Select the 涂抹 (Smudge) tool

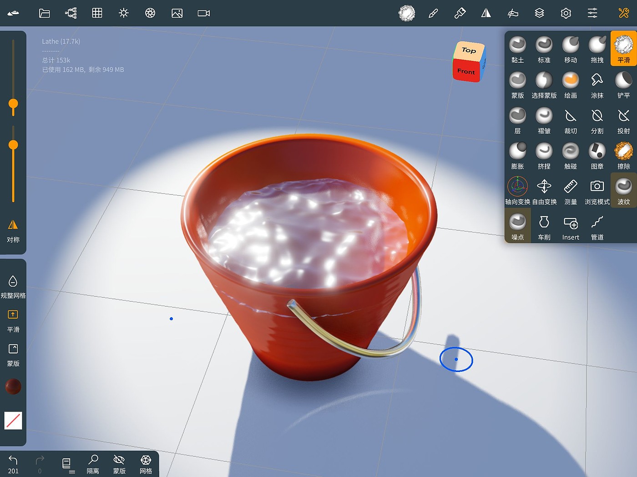(597, 84)
